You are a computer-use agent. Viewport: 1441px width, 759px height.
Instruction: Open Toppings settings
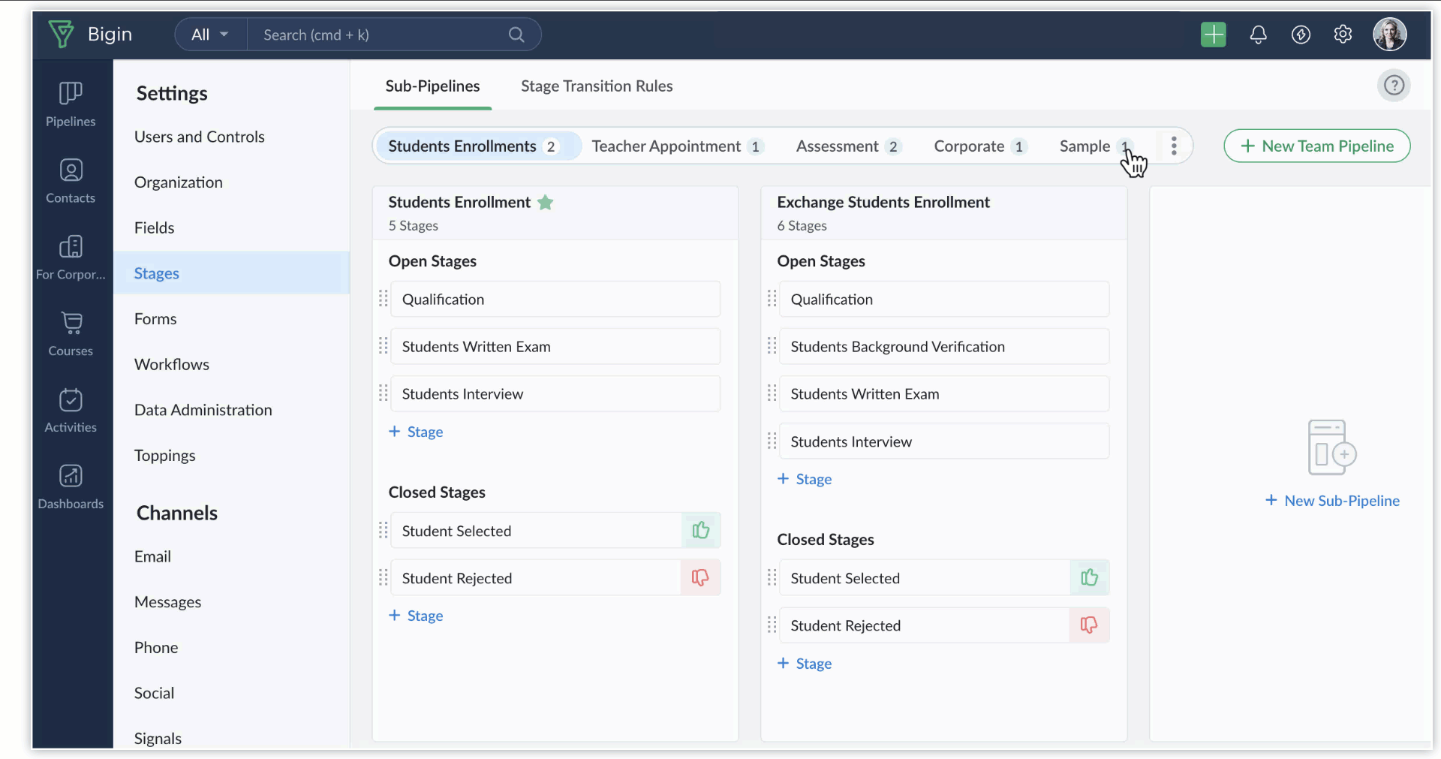165,456
